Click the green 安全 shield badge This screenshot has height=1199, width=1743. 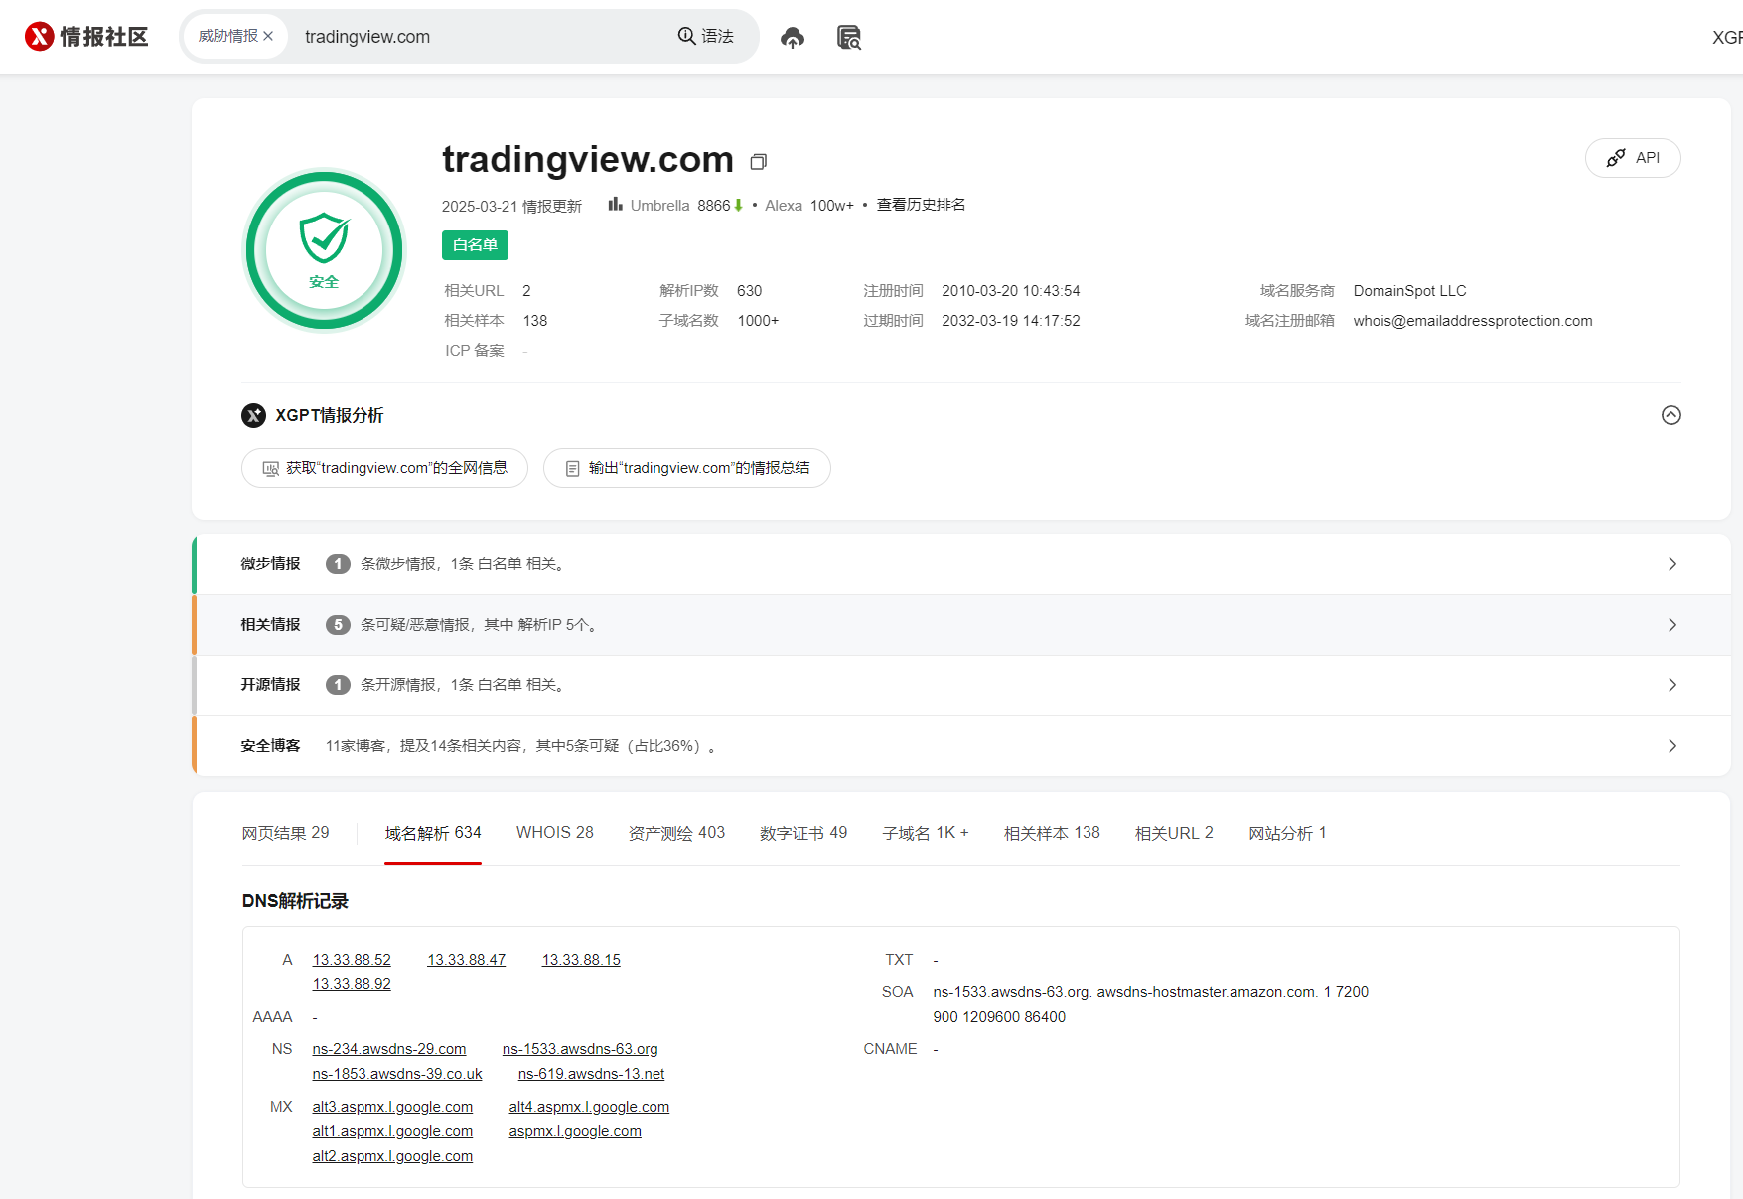[x=324, y=250]
